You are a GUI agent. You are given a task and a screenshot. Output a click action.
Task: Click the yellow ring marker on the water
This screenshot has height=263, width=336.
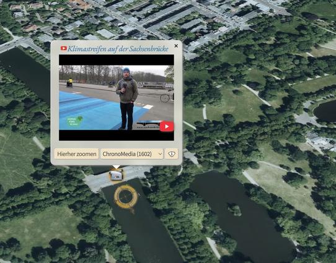pyautogui.click(x=126, y=197)
